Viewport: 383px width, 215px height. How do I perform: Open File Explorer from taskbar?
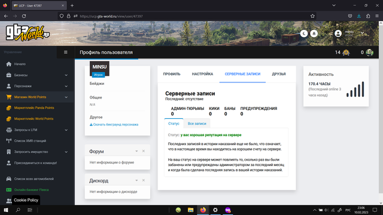point(190,210)
